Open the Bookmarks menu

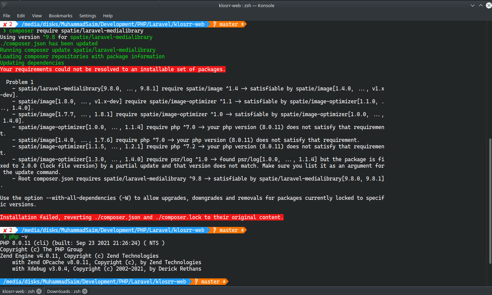pyautogui.click(x=61, y=16)
